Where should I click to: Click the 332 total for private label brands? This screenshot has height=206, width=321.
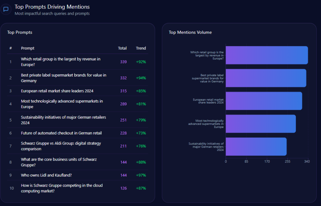(x=123, y=78)
